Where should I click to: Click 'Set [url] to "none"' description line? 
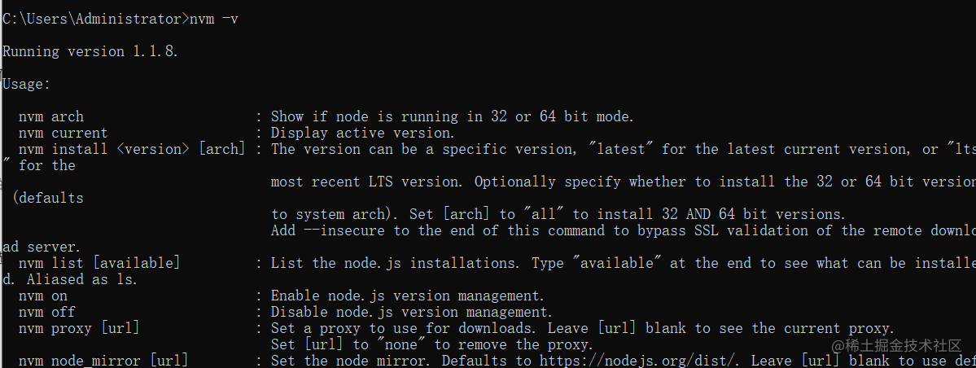432,344
